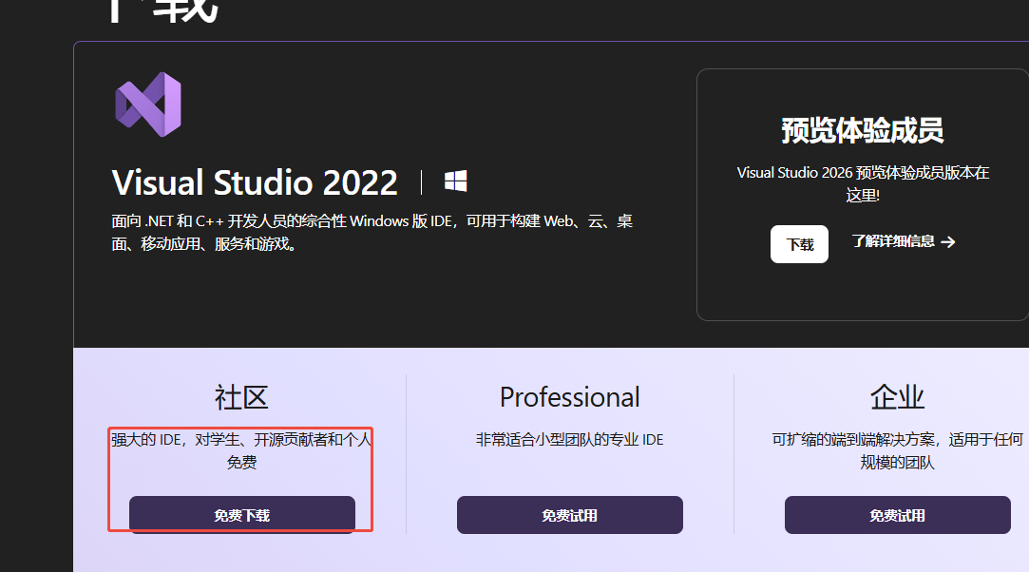Click the Professional edition title
Image resolution: width=1029 pixels, height=572 pixels.
pyautogui.click(x=570, y=397)
